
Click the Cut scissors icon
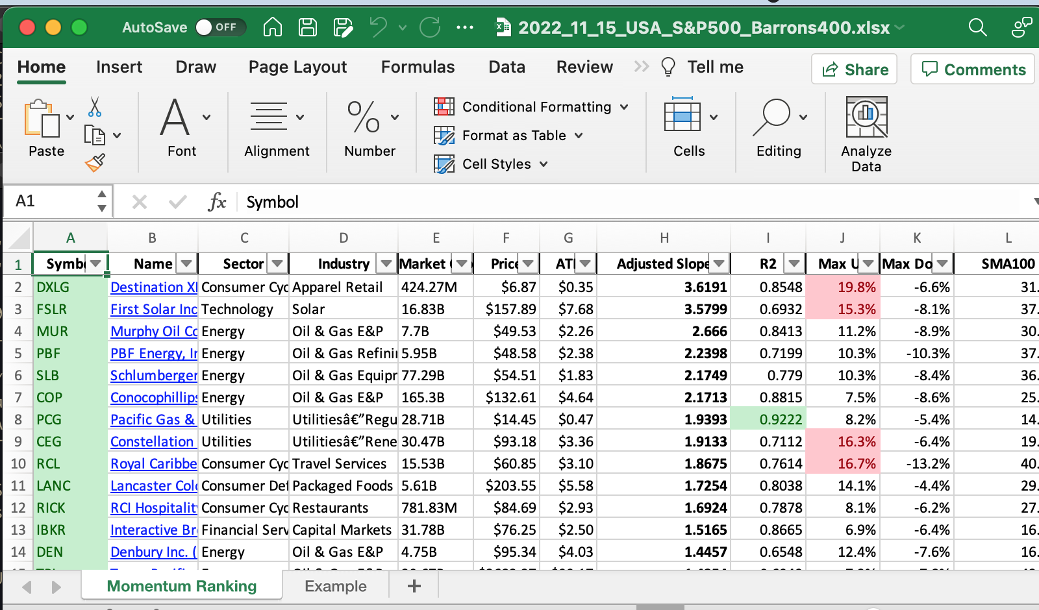click(95, 107)
